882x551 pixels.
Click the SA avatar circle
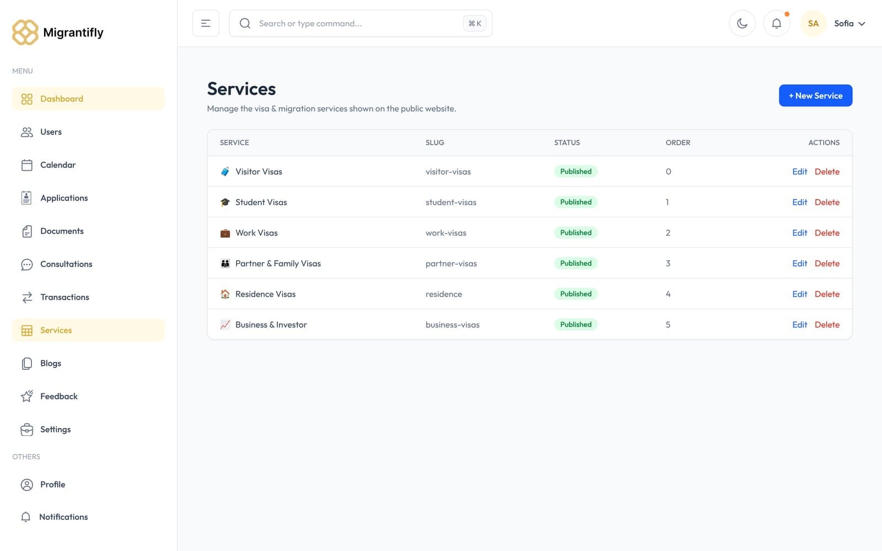[x=813, y=23]
